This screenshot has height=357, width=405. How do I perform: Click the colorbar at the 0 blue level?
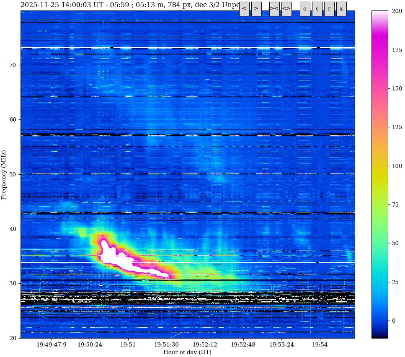point(379,321)
